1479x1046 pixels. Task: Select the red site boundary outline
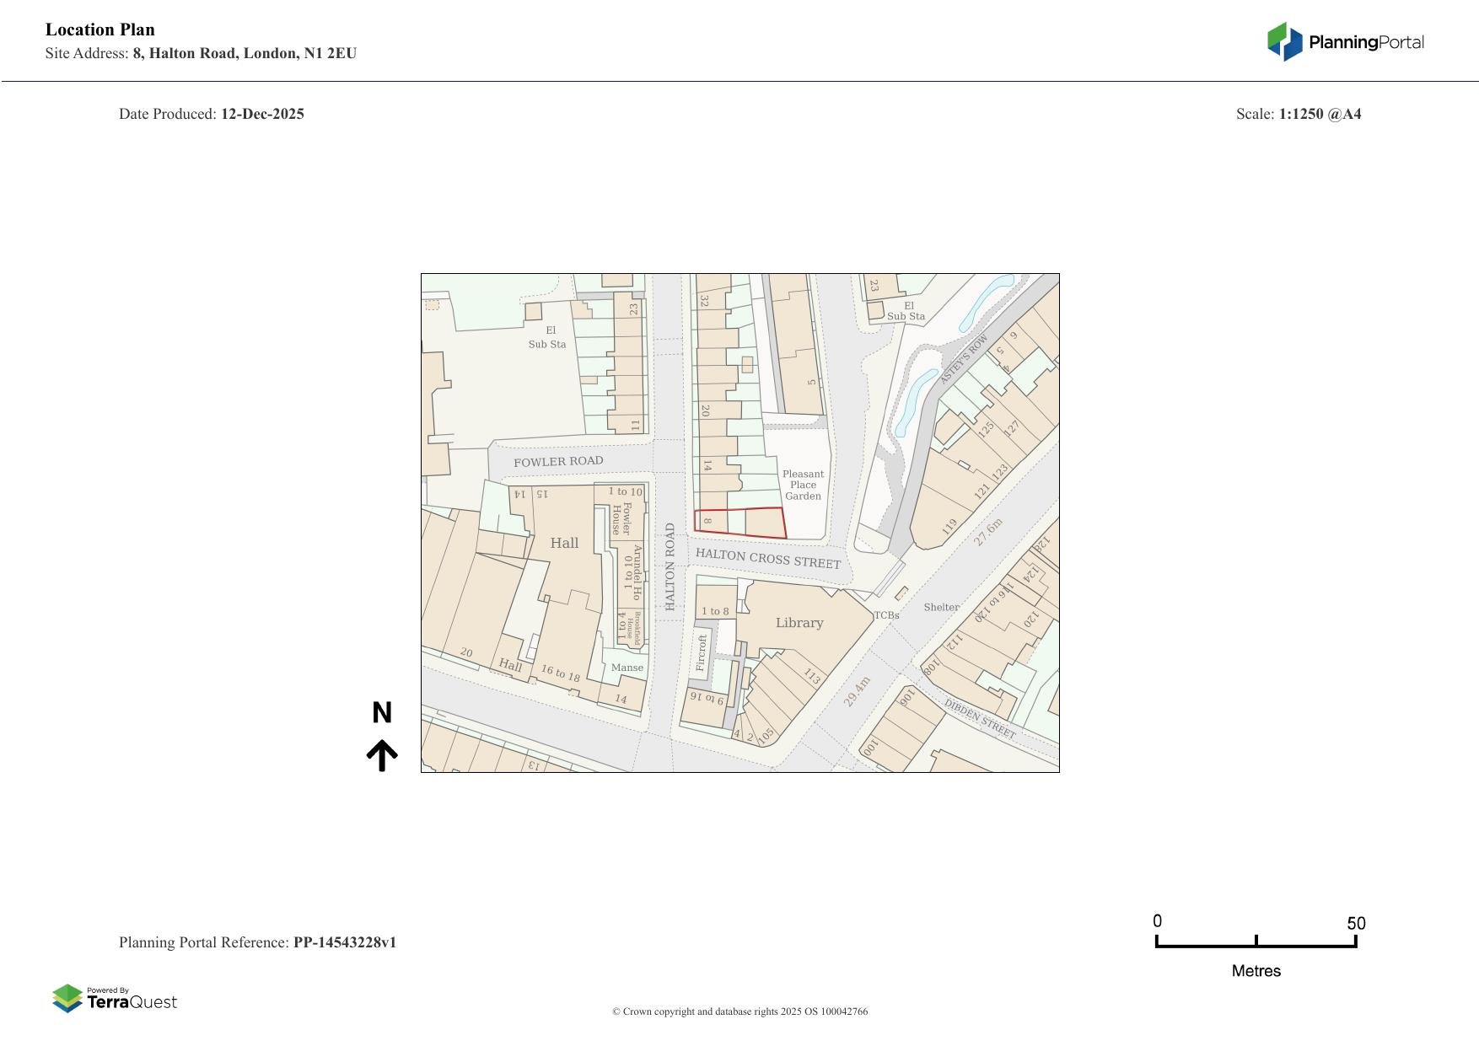(x=739, y=524)
